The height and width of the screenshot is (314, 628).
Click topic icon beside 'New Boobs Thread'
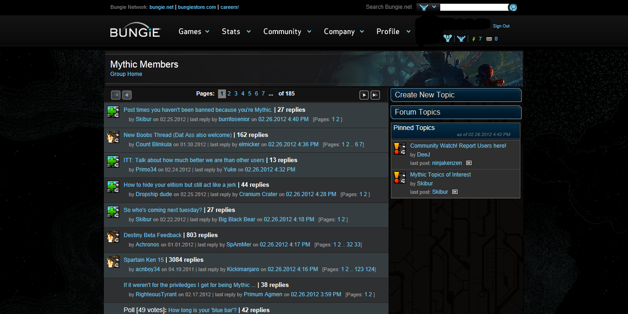pos(113,137)
